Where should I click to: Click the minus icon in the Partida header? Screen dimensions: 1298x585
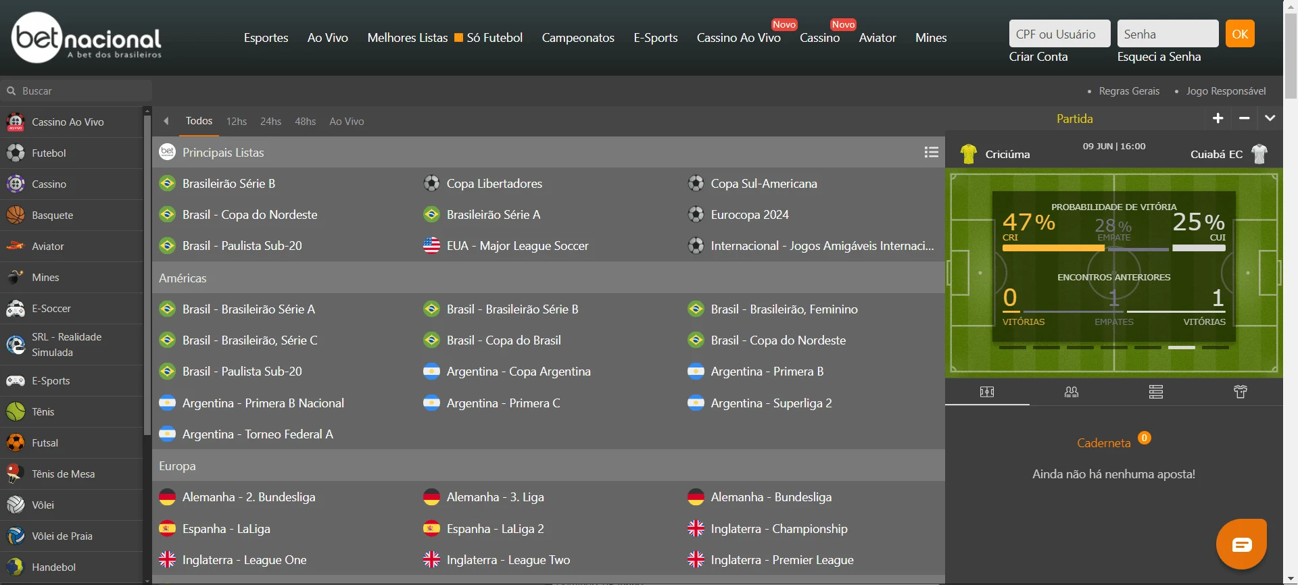pos(1244,118)
